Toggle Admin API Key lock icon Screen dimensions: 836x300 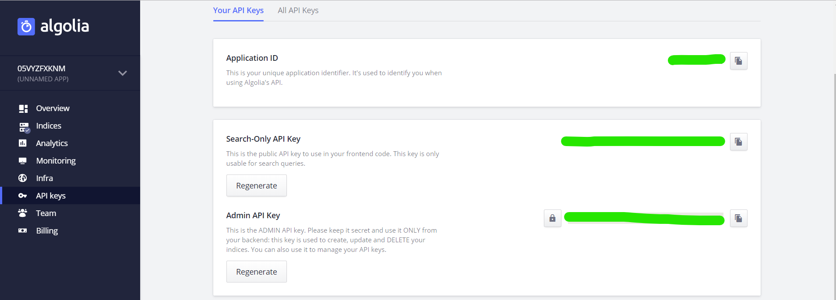click(x=552, y=218)
